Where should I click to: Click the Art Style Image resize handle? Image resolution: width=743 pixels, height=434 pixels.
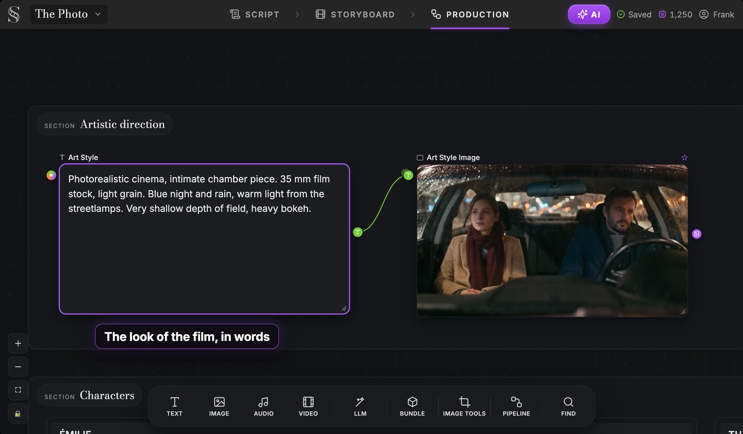pyautogui.click(x=683, y=312)
